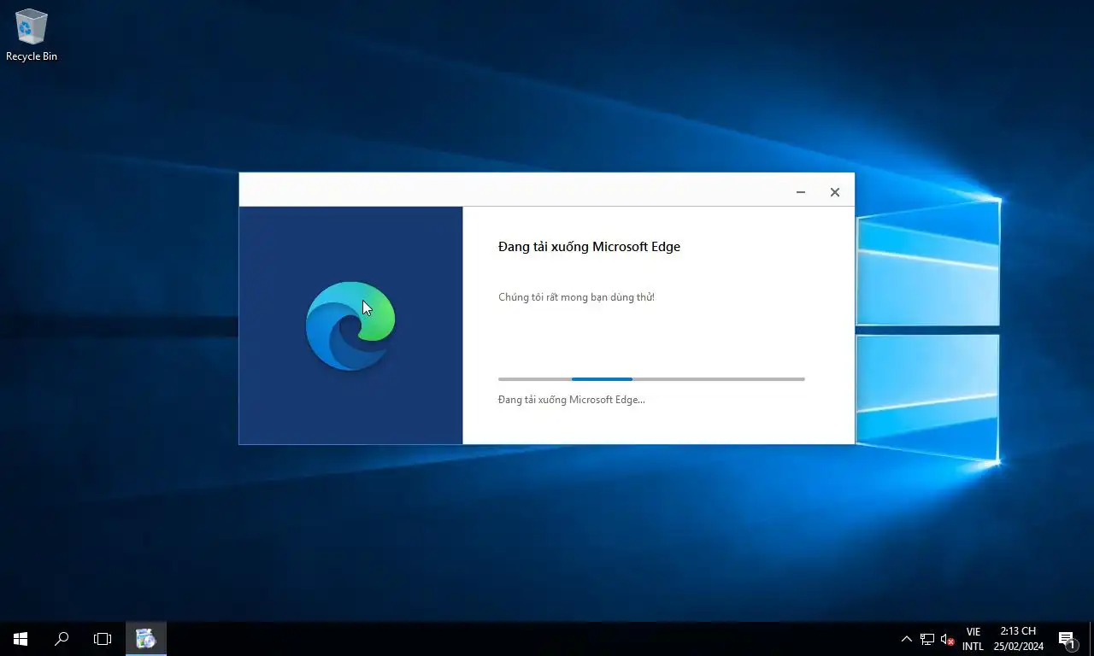
Task: Open the clock showing 2:13 CH
Action: coord(1018,639)
